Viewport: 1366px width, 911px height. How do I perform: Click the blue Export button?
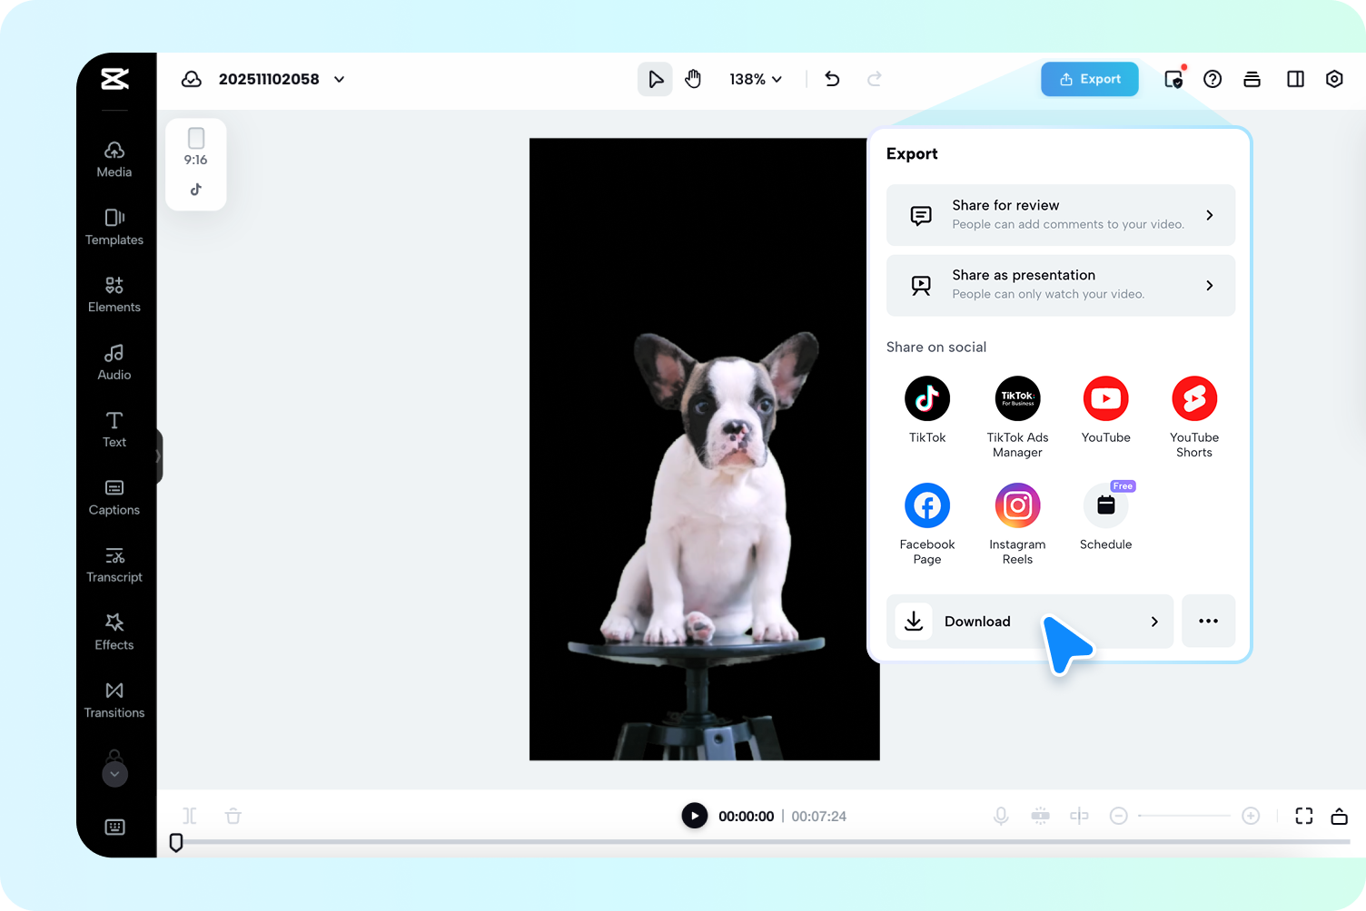pos(1089,79)
